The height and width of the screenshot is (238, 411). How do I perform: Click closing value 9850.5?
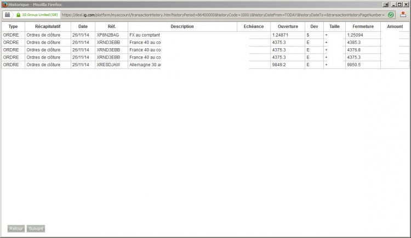(354, 65)
